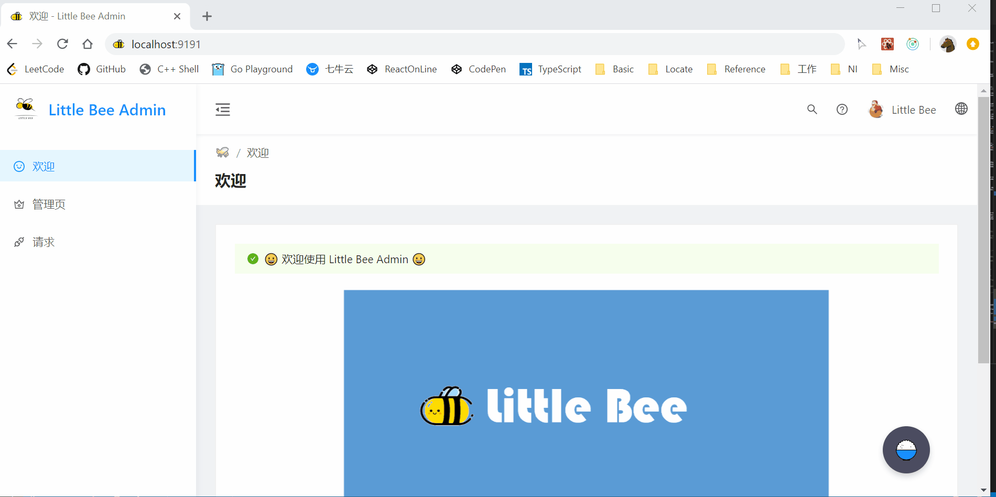The image size is (996, 497).
Task: Click the 欢迎 page heading
Action: pos(231,180)
